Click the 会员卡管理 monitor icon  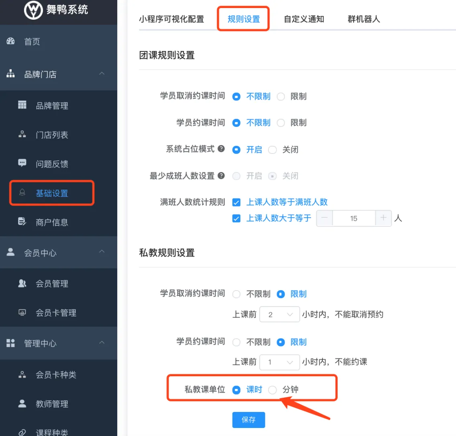coord(22,313)
